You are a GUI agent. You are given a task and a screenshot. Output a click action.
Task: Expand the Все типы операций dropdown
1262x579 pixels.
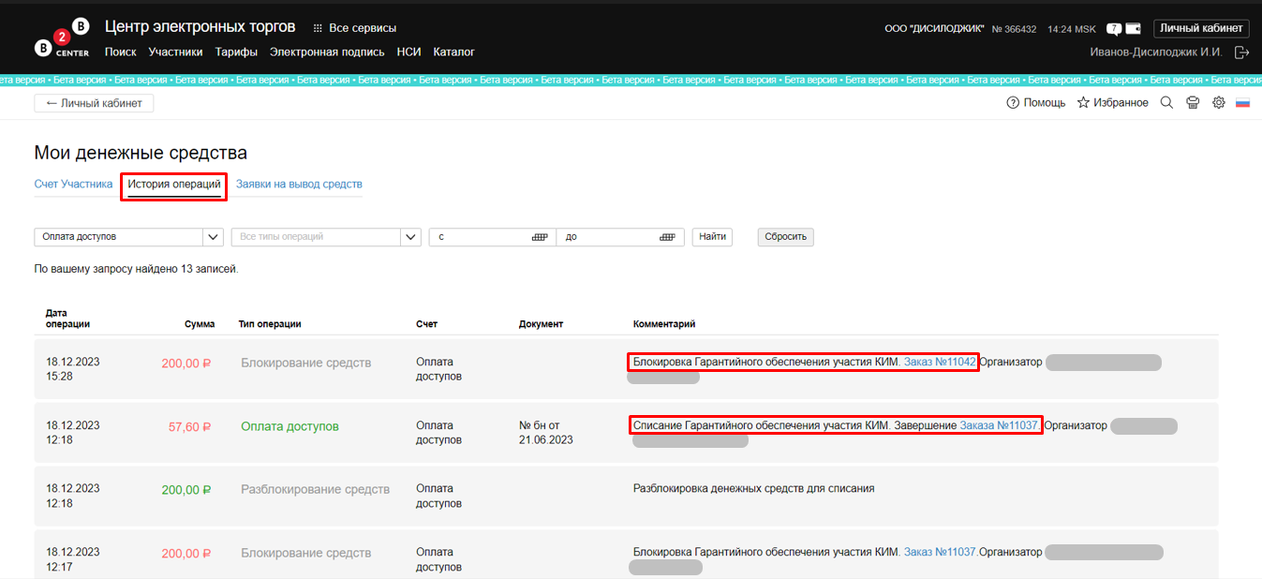tap(410, 237)
